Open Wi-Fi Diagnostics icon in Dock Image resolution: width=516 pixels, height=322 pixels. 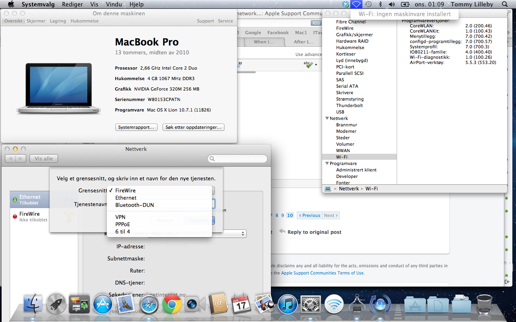tap(334, 304)
